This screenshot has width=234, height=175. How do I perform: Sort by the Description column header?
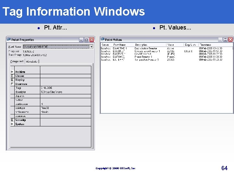pos(141,45)
